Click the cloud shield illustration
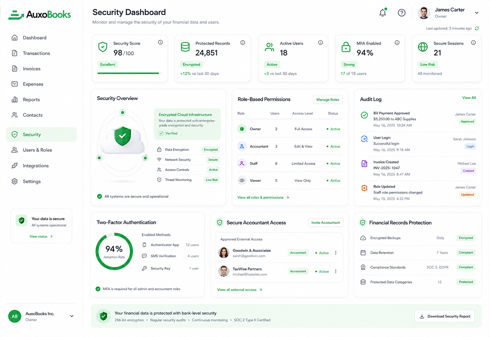The image size is (490, 337). [122, 140]
